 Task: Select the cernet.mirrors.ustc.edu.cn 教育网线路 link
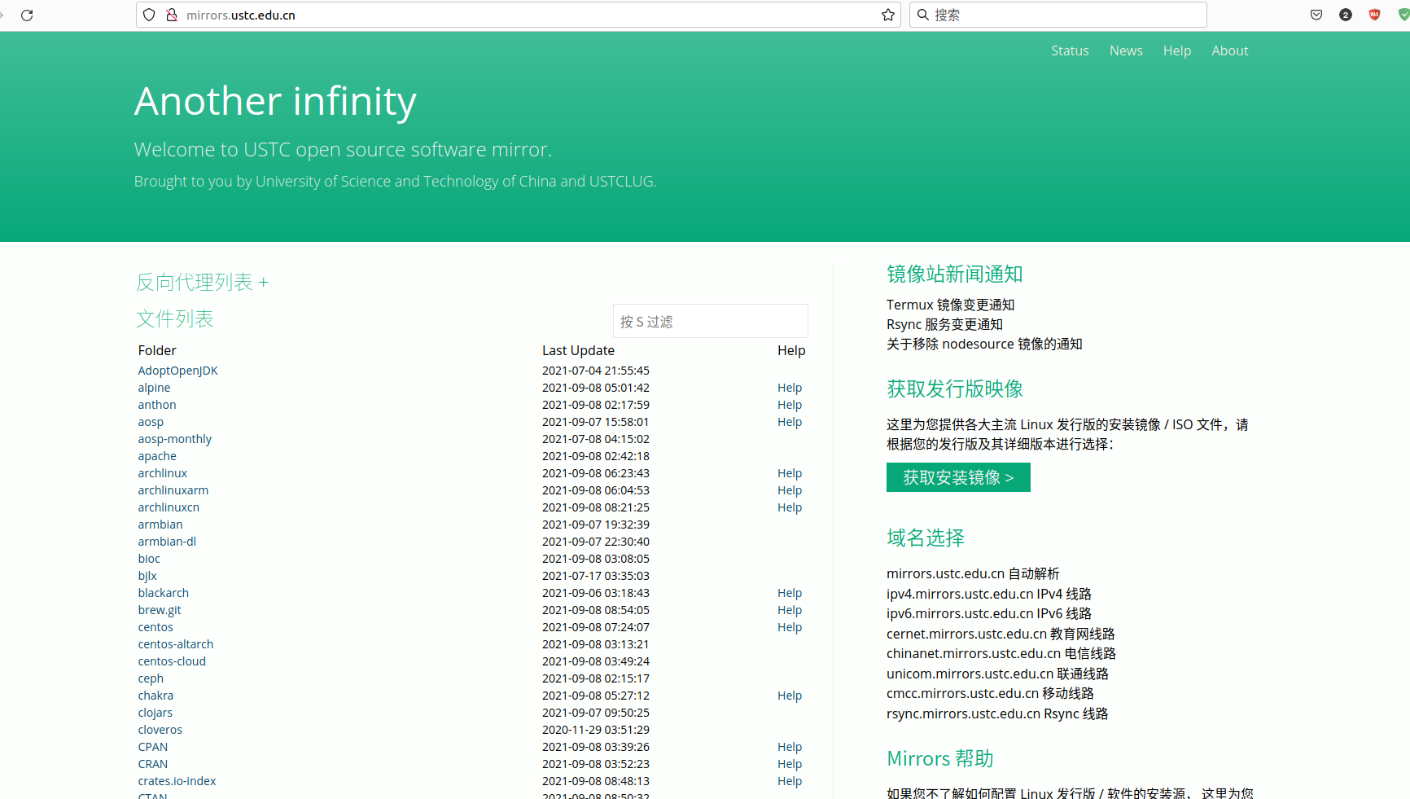[1001, 634]
